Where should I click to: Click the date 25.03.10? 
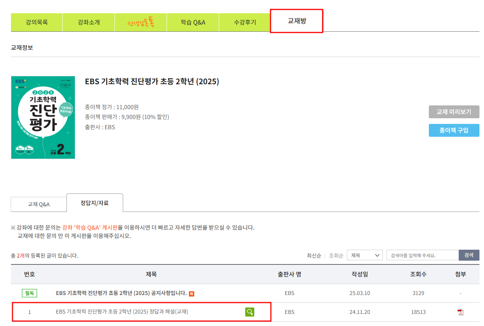coord(360,293)
